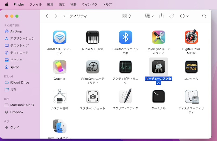Open the view mode switcher dropdown
The width and height of the screenshot is (217, 141).
(x=127, y=16)
